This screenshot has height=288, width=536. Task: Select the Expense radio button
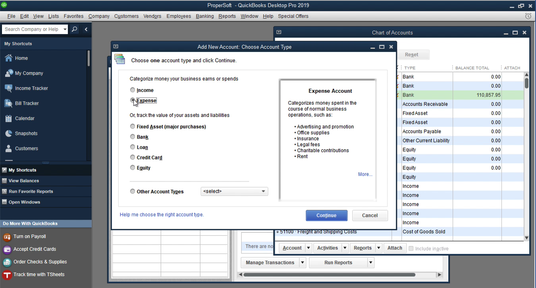pyautogui.click(x=133, y=100)
